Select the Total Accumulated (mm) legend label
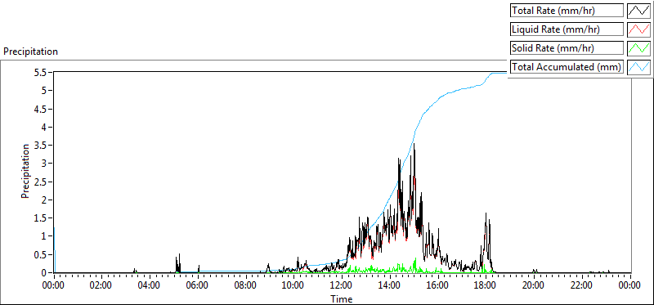Screen dimensions: 654x305 point(567,67)
